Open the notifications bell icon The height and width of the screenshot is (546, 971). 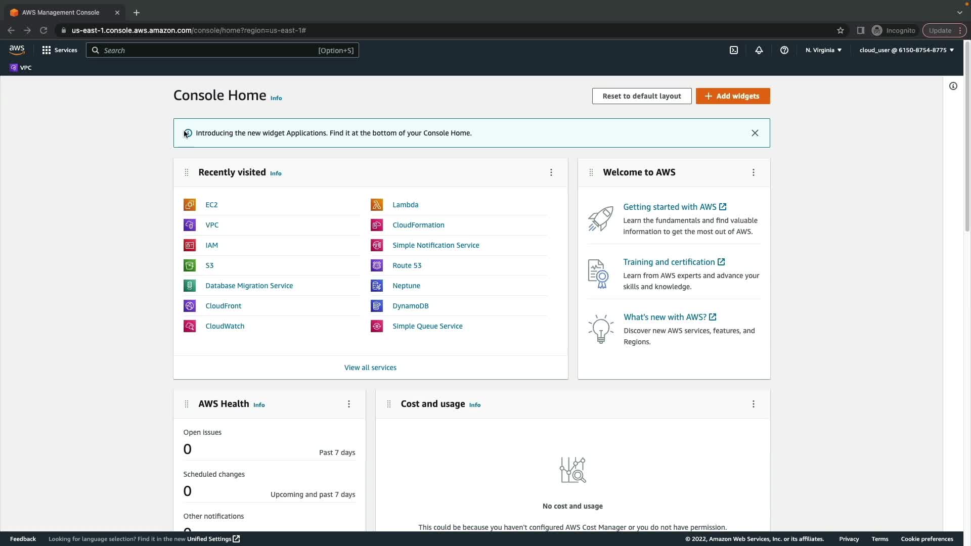(x=759, y=50)
